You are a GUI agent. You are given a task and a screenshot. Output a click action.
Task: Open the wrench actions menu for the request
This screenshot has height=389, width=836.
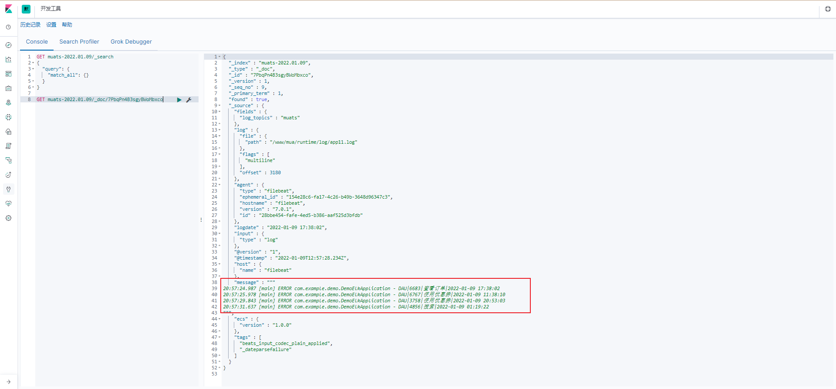[189, 100]
